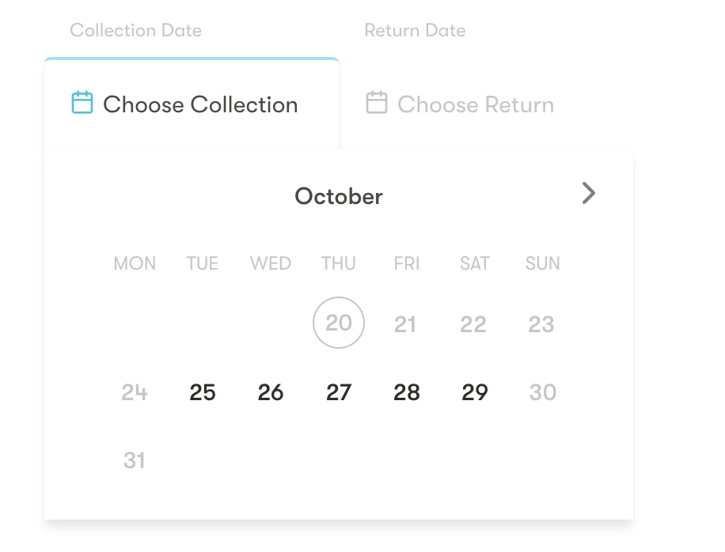Image resolution: width=725 pixels, height=552 pixels.
Task: Go to next month with right chevron
Action: pyautogui.click(x=588, y=194)
